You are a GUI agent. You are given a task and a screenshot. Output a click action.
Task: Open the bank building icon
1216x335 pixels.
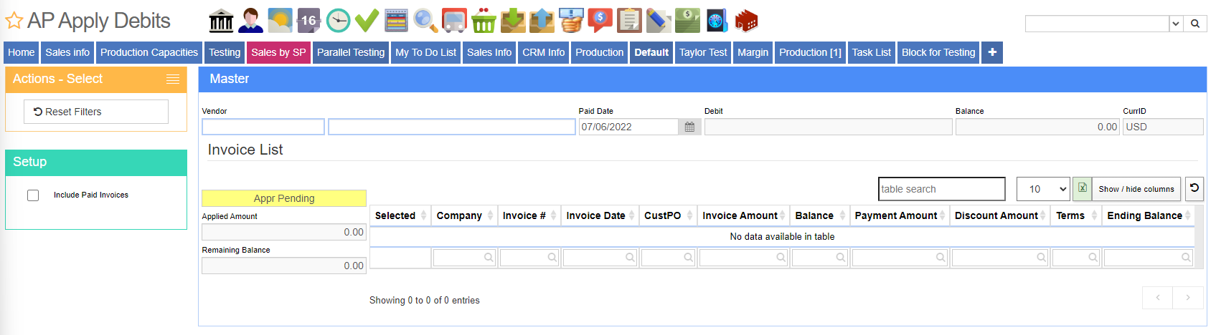221,21
